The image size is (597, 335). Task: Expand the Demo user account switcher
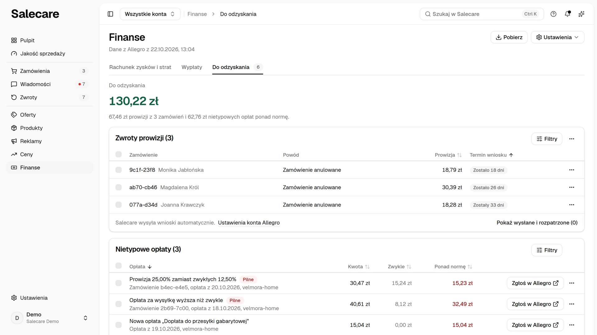(x=50, y=318)
